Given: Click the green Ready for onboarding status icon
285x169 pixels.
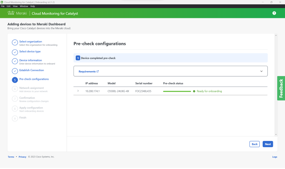Looking at the screenshot, I should click(x=194, y=91).
